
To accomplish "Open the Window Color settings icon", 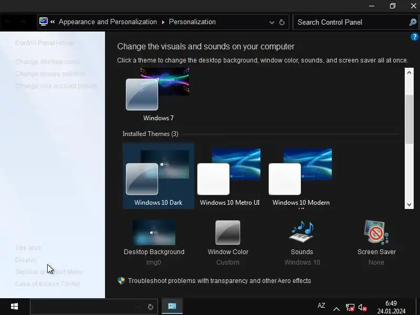I will pyautogui.click(x=228, y=233).
